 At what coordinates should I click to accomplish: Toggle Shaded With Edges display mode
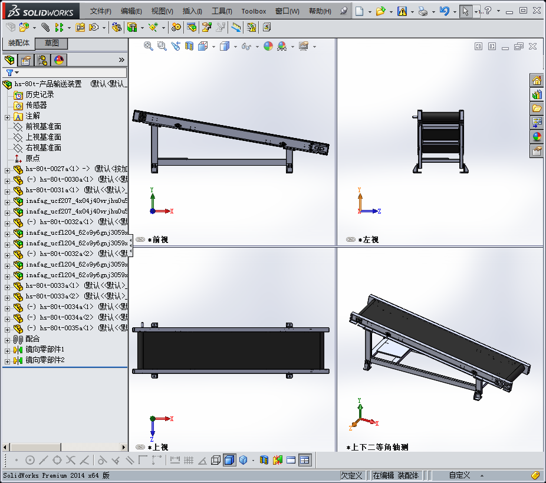(x=229, y=460)
